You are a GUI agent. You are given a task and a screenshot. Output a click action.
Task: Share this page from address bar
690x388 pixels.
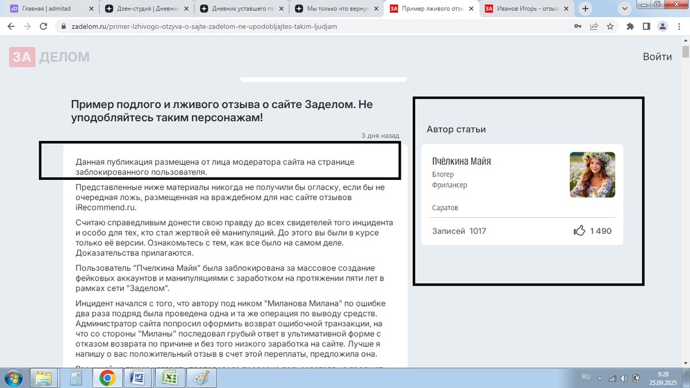point(594,26)
